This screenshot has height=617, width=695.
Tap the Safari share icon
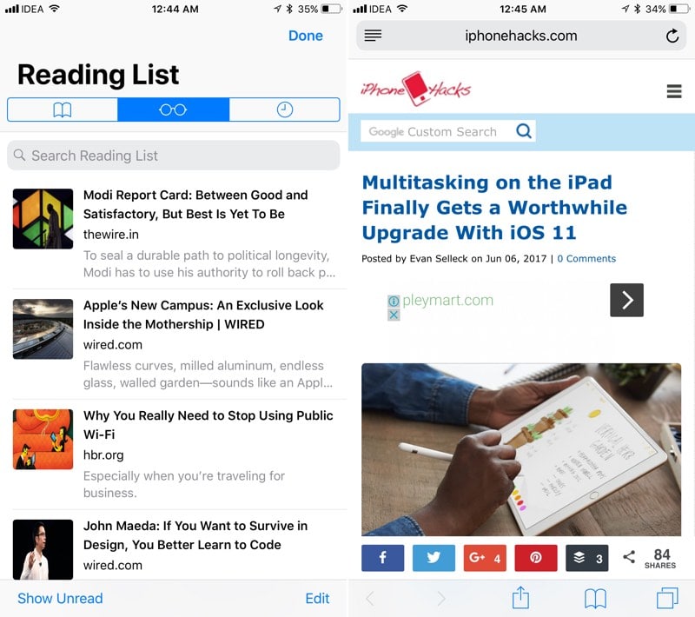(520, 598)
